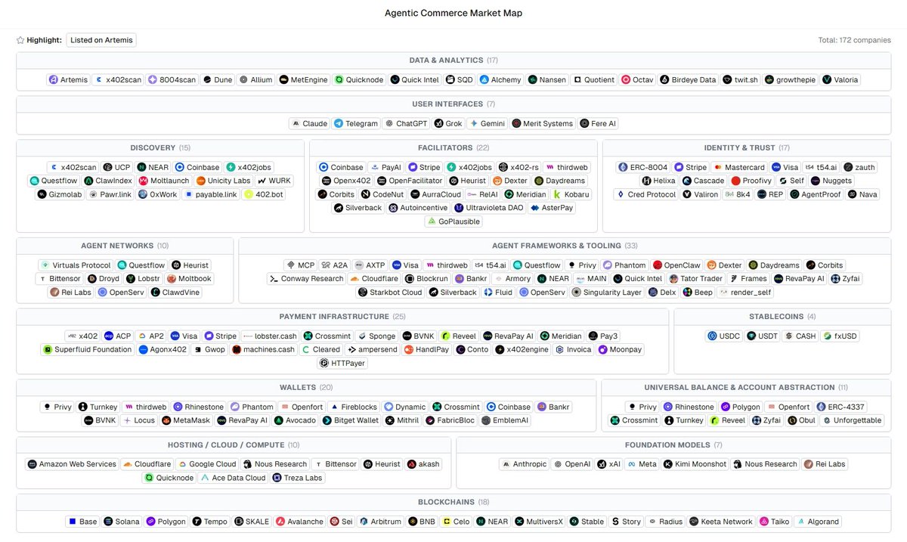Click the OpenFacilitator logo icon
Viewport: 907px width, 542px height.
point(382,181)
